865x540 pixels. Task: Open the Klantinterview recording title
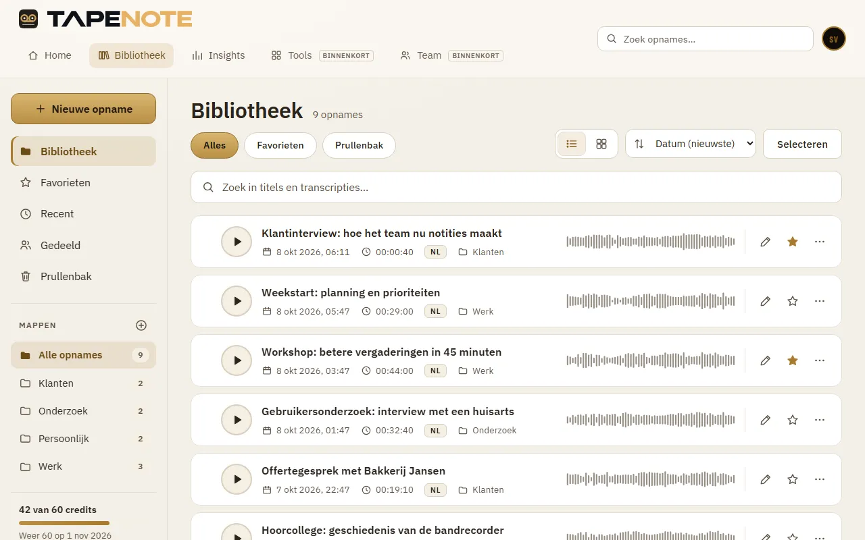(x=382, y=234)
